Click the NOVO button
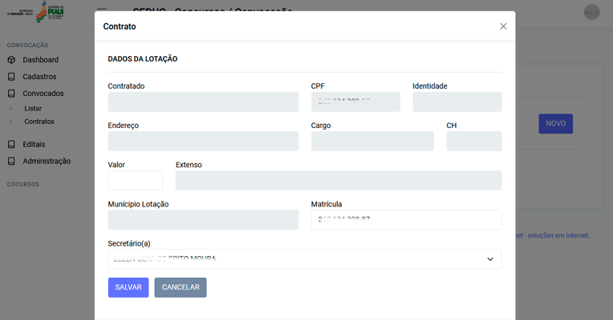 (x=555, y=124)
